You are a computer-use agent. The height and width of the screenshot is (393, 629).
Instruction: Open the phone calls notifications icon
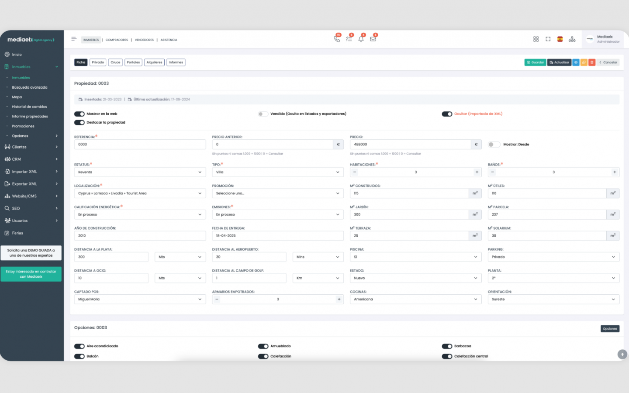click(x=337, y=39)
